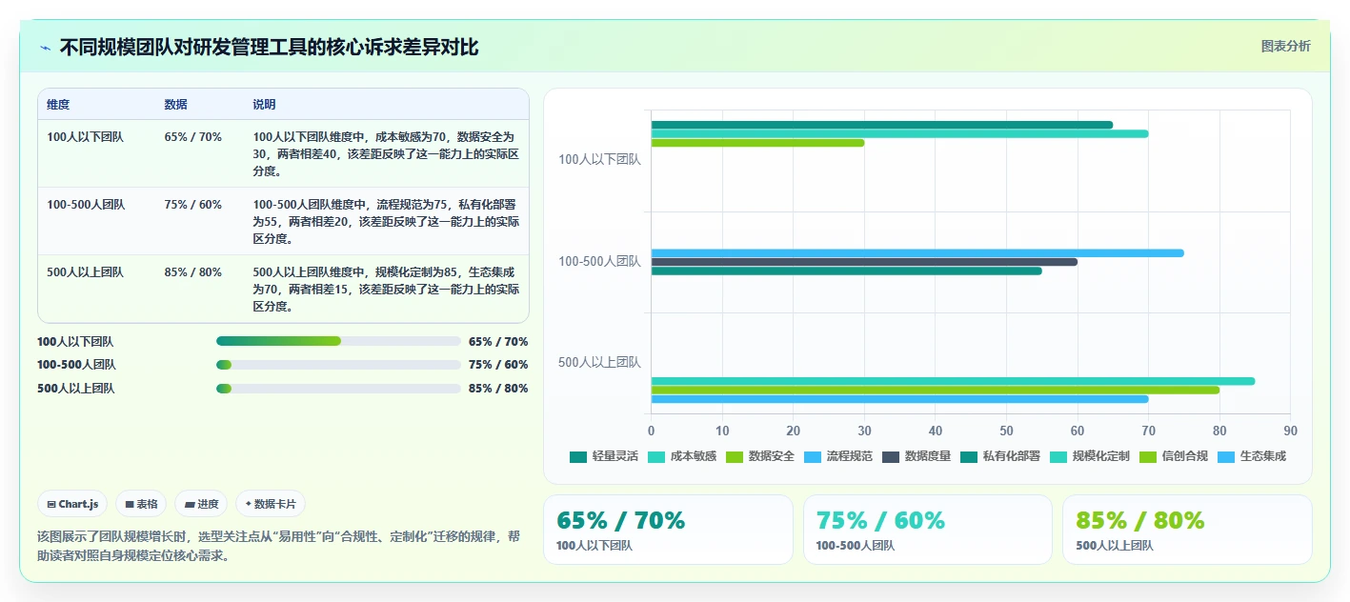Select the Chart.js chip
Image resolution: width=1350 pixels, height=602 pixels.
tap(72, 504)
